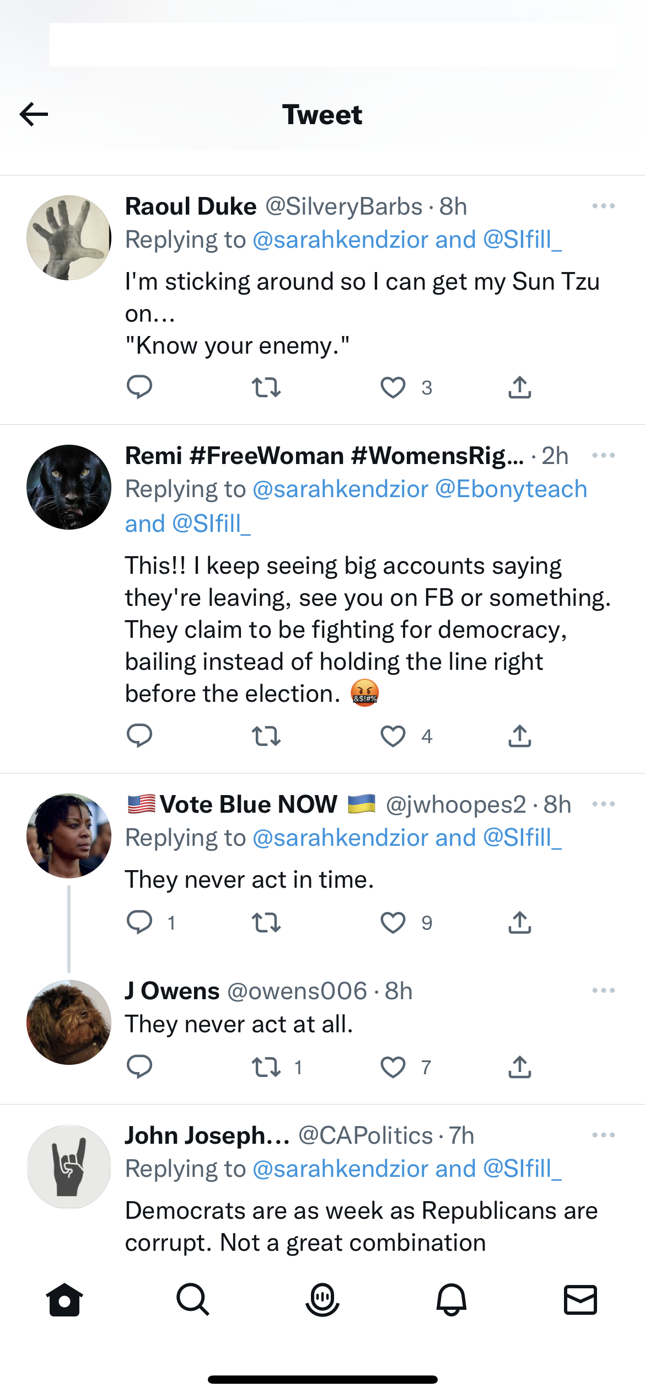Share Raoul Duke's tweet
The height and width of the screenshot is (1397, 645).
point(519,387)
